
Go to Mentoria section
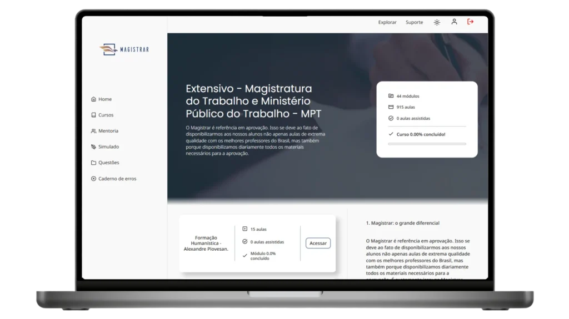104,131
